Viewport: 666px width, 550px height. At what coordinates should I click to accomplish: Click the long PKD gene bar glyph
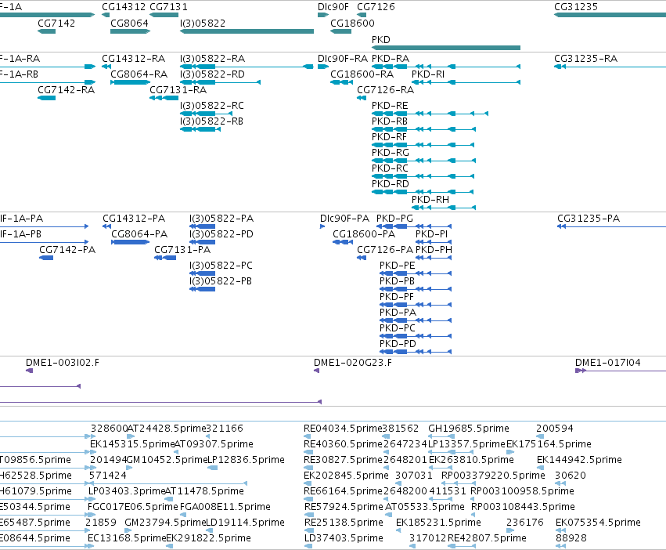[446, 48]
